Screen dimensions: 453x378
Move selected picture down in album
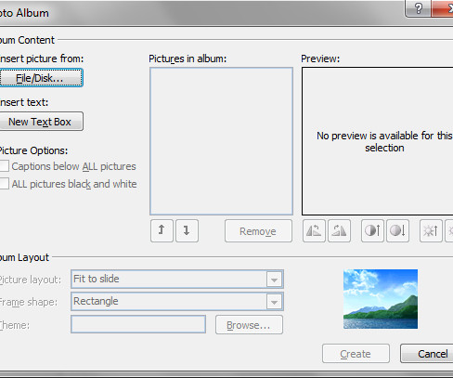pos(187,230)
